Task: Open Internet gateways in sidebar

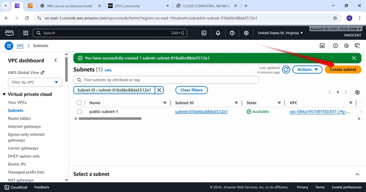Action: tap(24, 127)
